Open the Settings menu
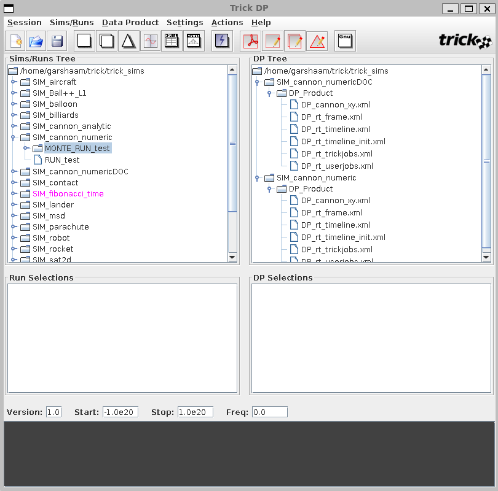Image resolution: width=498 pixels, height=491 pixels. click(x=185, y=23)
